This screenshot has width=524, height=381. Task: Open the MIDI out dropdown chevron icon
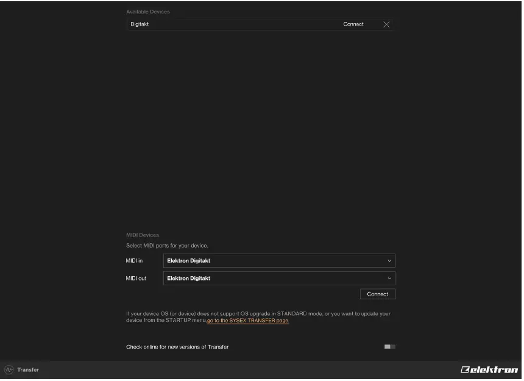[x=390, y=278]
